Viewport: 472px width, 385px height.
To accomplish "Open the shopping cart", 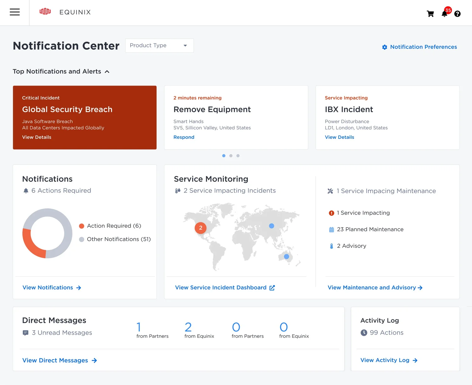I will [x=430, y=14].
